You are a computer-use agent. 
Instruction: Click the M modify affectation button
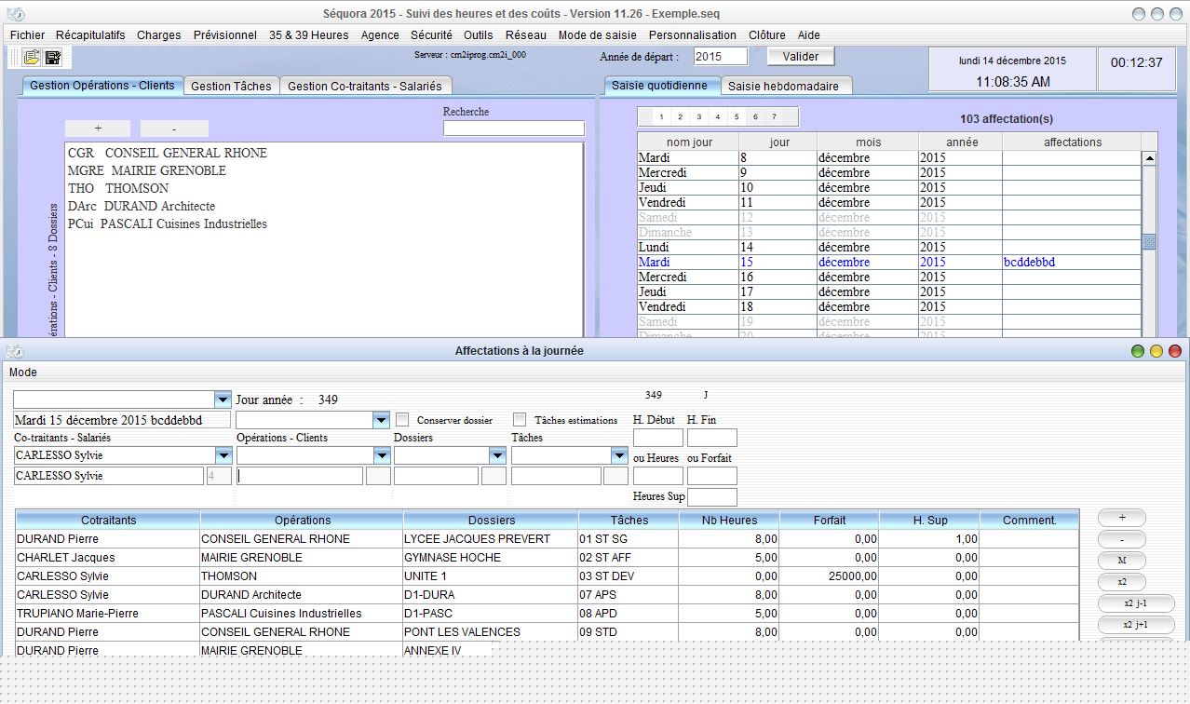(x=1121, y=561)
